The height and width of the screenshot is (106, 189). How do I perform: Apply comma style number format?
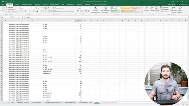pos(83,11)
